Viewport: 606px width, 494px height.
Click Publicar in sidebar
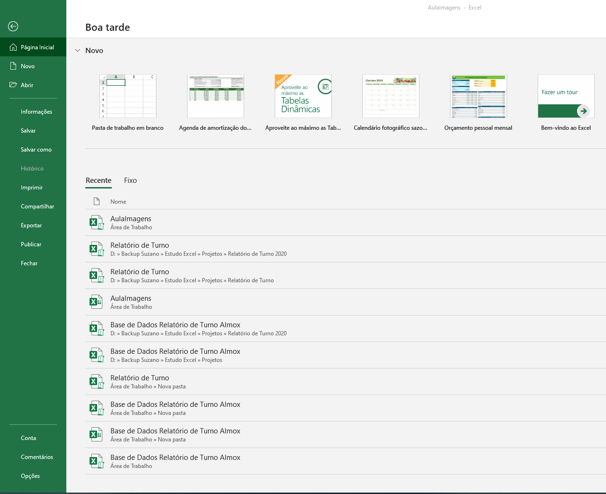33,244
